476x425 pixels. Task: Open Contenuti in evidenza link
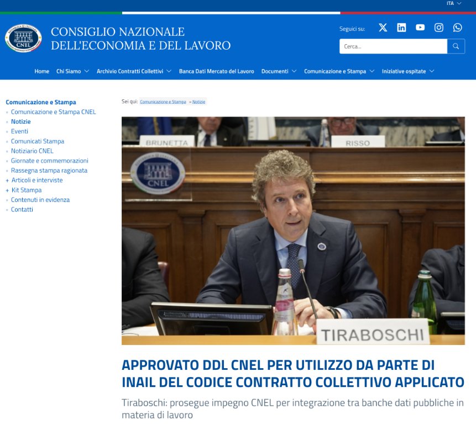(40, 200)
